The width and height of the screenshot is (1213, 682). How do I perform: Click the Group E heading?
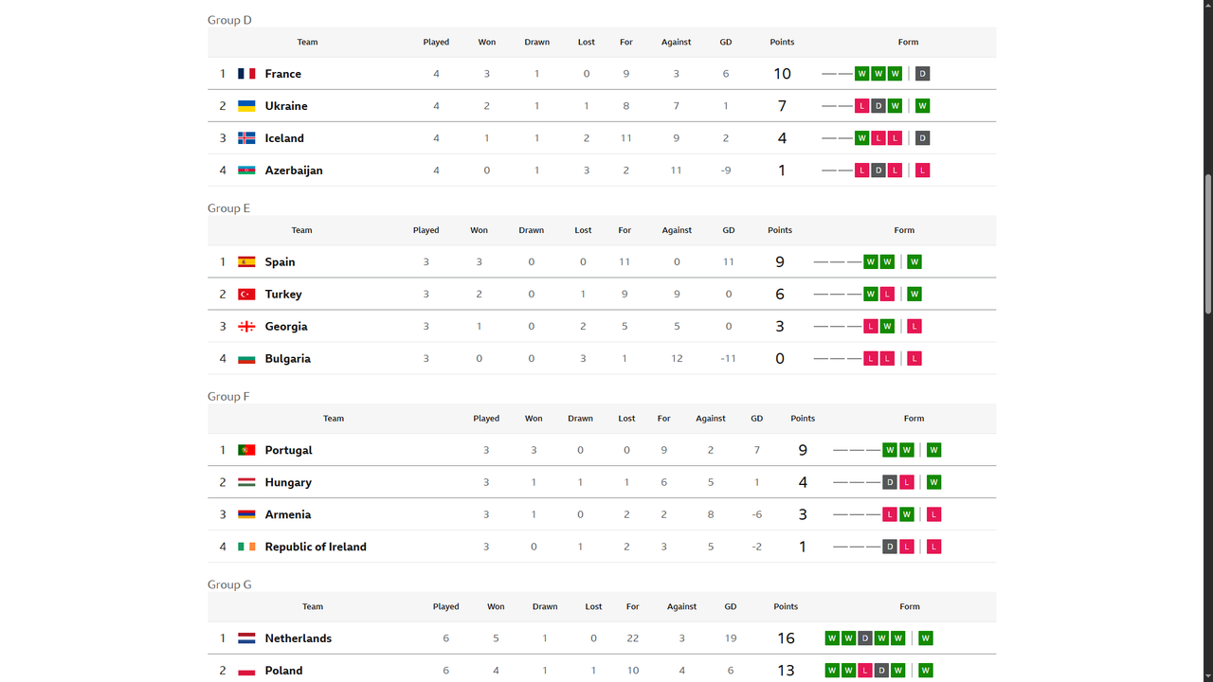point(229,208)
